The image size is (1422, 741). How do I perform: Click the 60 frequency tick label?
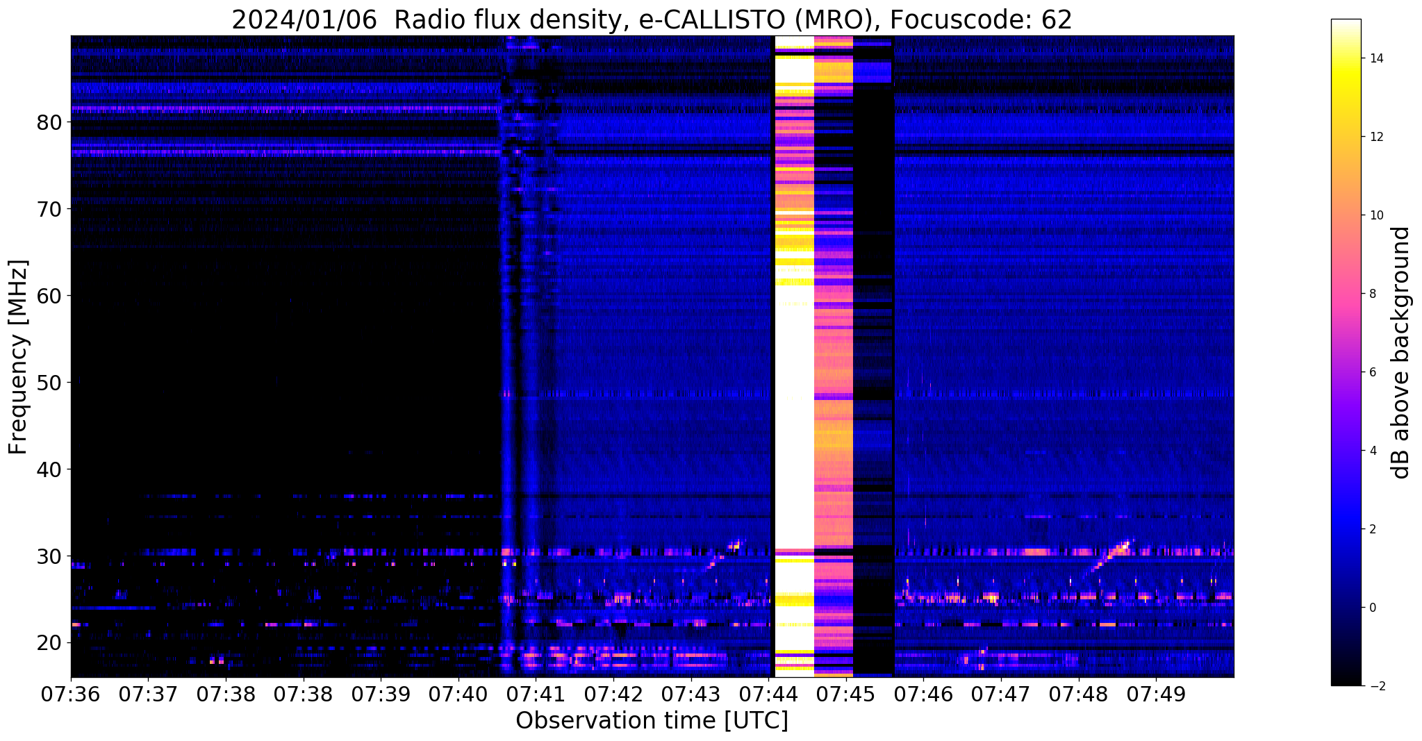(49, 296)
